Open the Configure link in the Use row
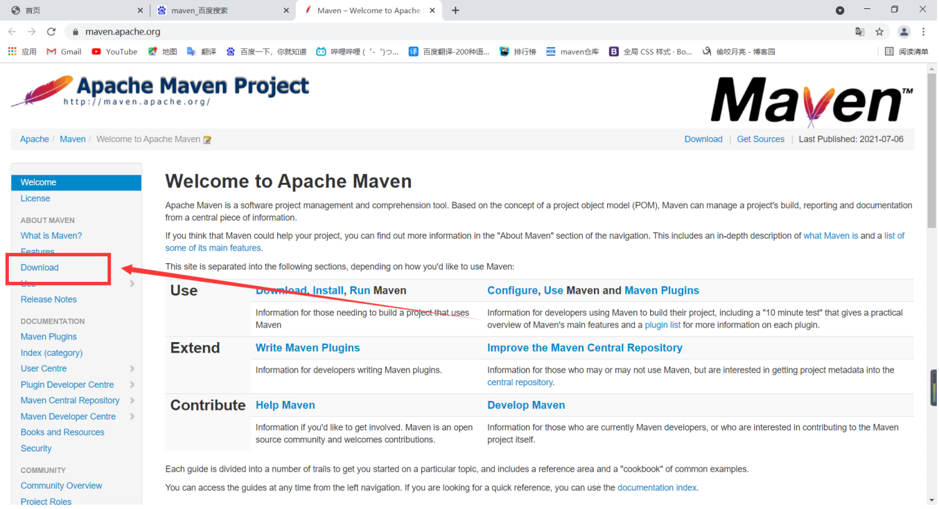This screenshot has width=939, height=509. tap(512, 290)
